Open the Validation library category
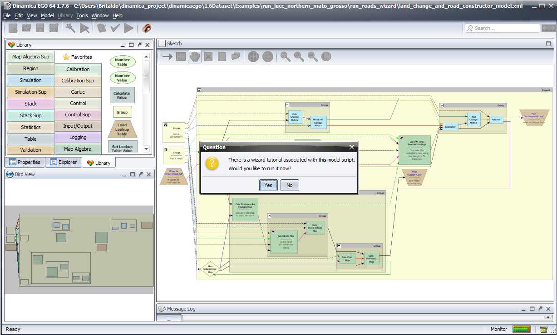557x335 pixels. pyautogui.click(x=30, y=150)
